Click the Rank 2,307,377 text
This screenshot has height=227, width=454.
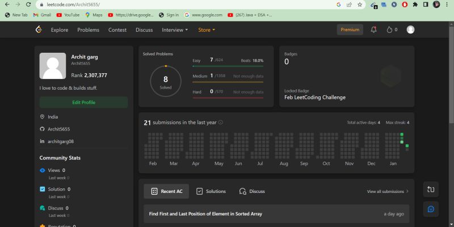(x=89, y=75)
